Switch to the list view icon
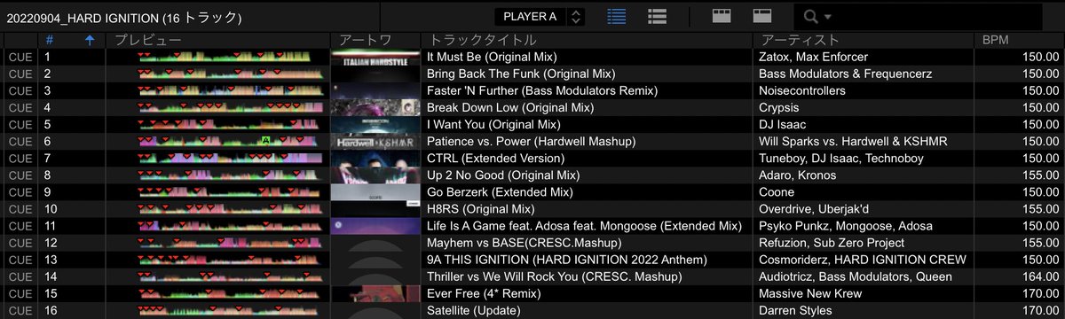This screenshot has height=319, width=1065. (618, 16)
